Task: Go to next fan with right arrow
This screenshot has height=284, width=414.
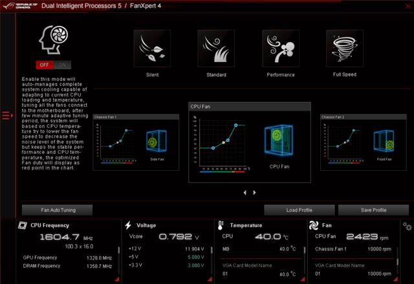Action: (254, 193)
